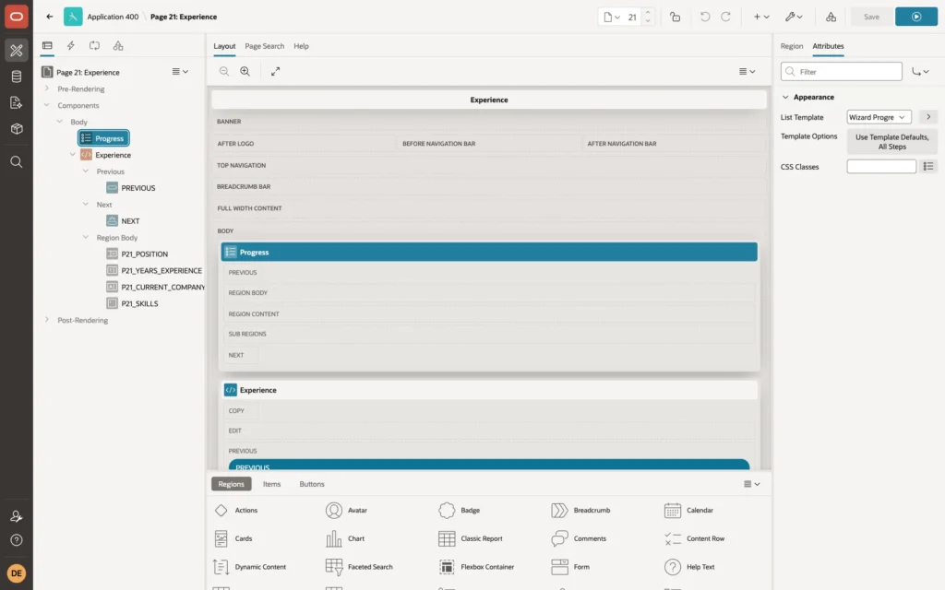Open property editor go-to-group menu
This screenshot has width=945, height=590.
click(x=920, y=72)
